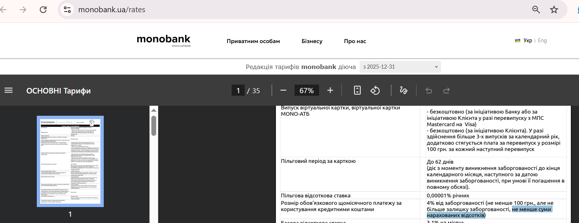Open the Про нас menu
The image size is (579, 223).
(355, 41)
